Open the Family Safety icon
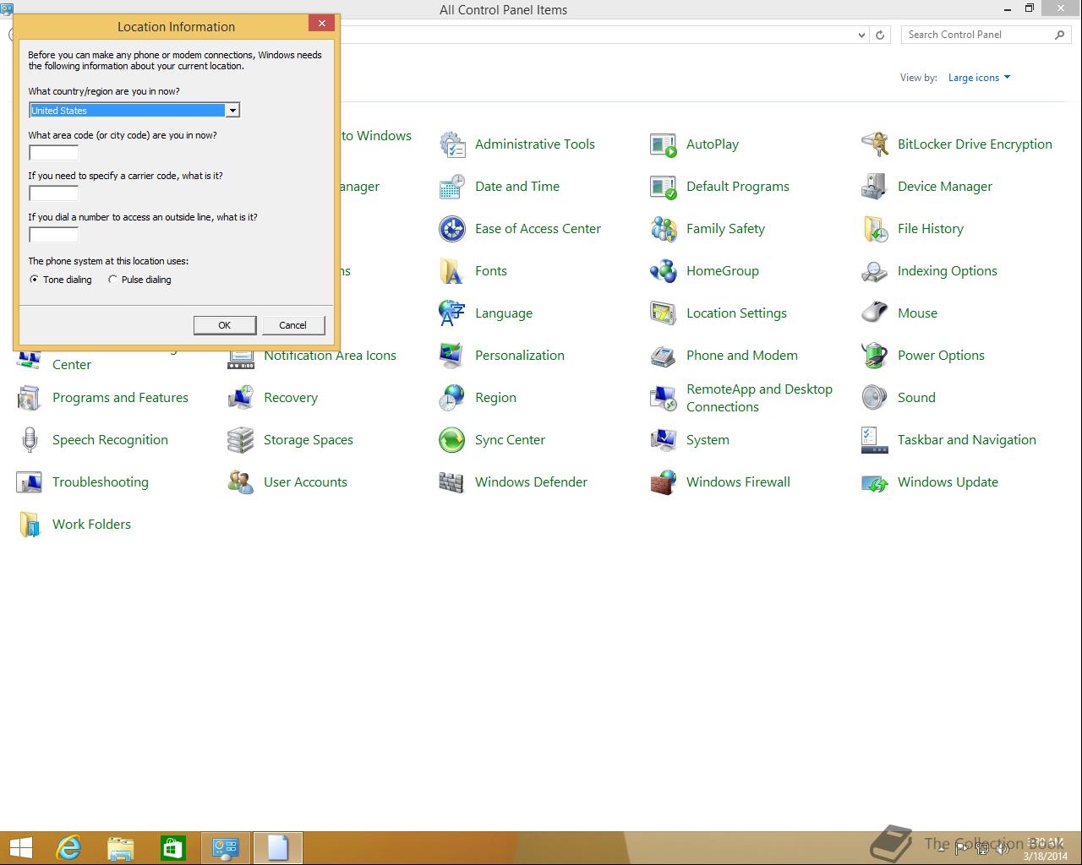The image size is (1082, 865). [664, 229]
